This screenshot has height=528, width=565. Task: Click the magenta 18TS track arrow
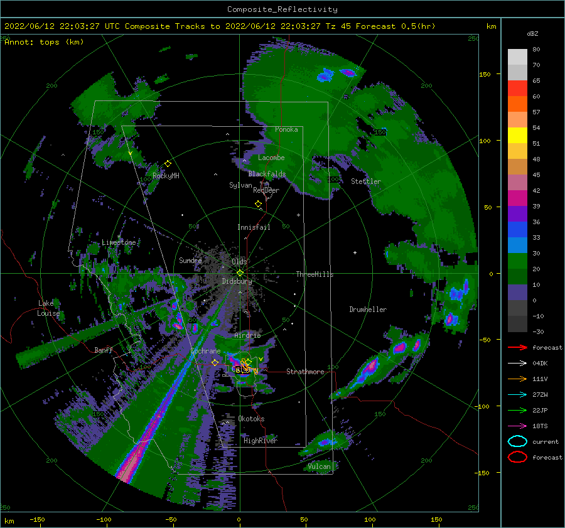coord(517,426)
